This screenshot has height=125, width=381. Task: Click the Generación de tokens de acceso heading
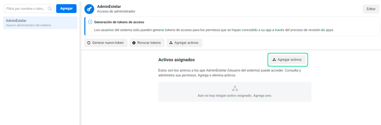pyautogui.click(x=119, y=22)
